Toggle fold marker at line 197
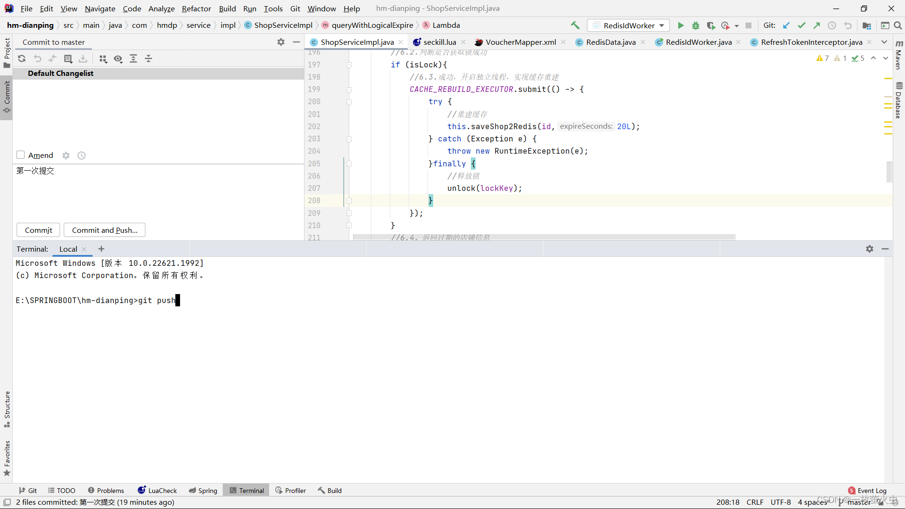Screen dimensions: 905x509 click(x=349, y=65)
